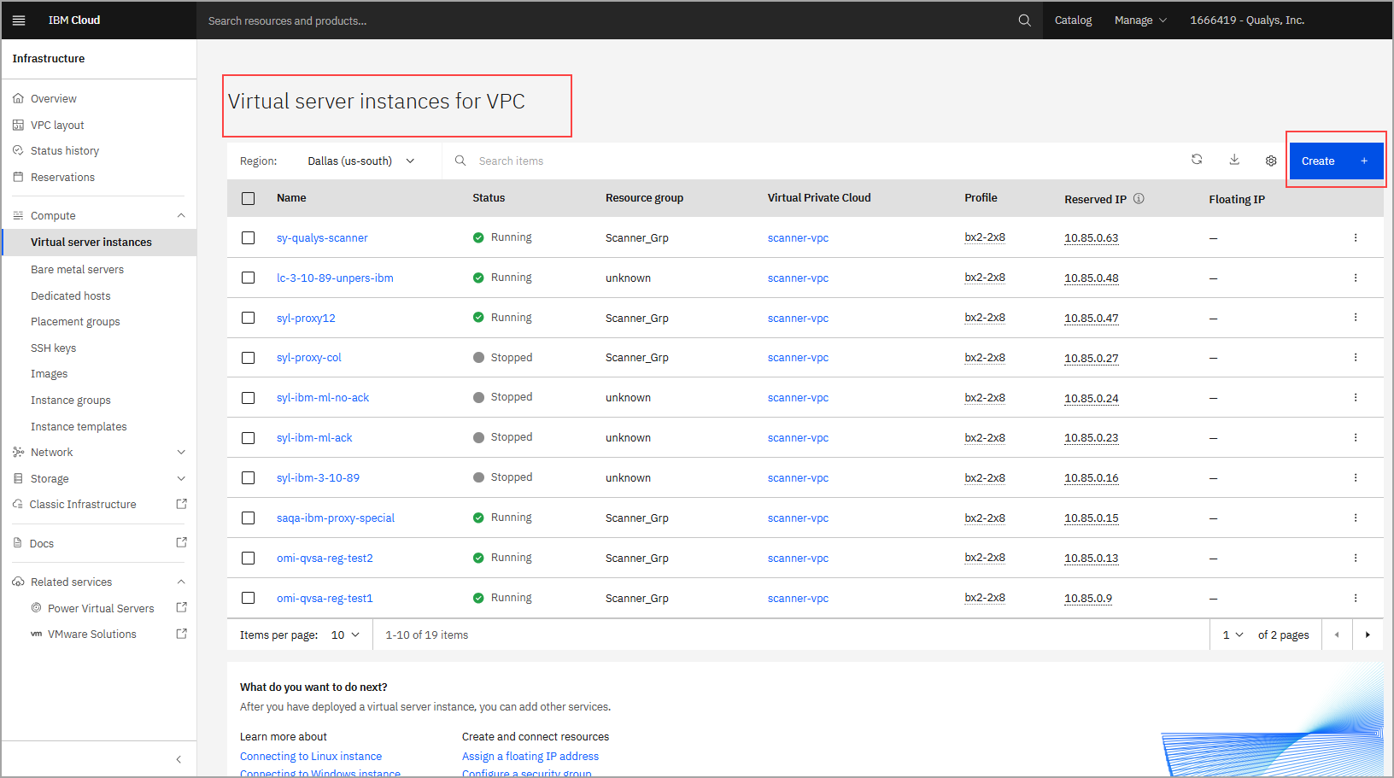Select the syl-proxy12 row checkbox
This screenshot has height=778, width=1394.
pos(249,318)
